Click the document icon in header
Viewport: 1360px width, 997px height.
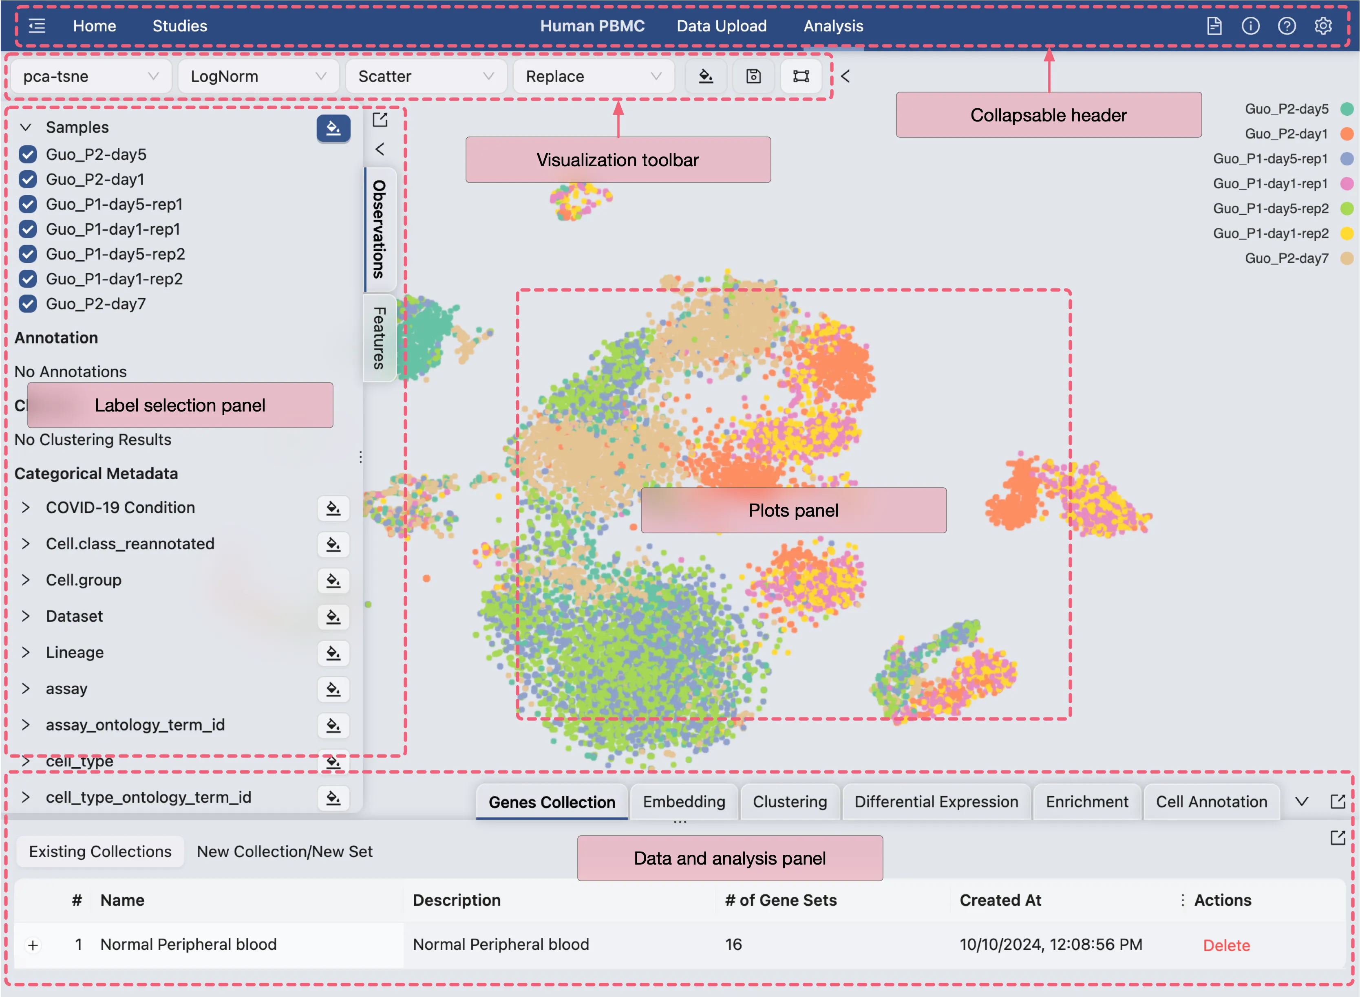(x=1214, y=26)
